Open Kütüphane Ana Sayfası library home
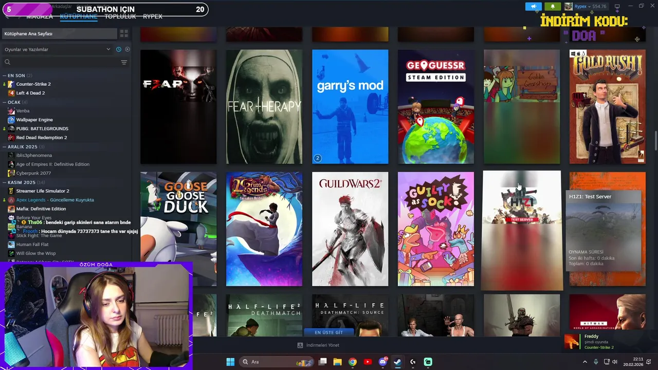The height and width of the screenshot is (370, 658). coord(59,33)
